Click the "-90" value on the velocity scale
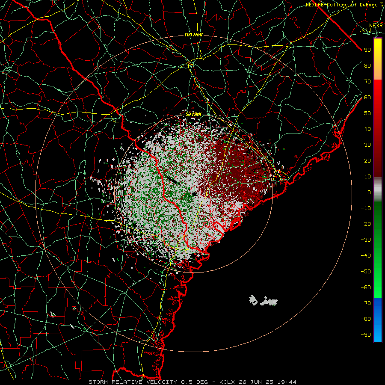Screen dimensions: 385x385 tap(366, 335)
